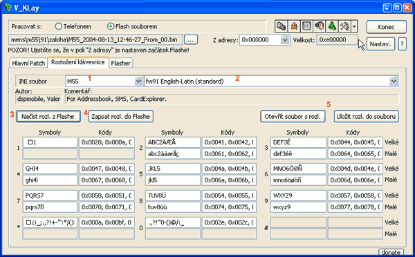Open settings with the Nastav. button
415x257 pixels.
coord(380,44)
